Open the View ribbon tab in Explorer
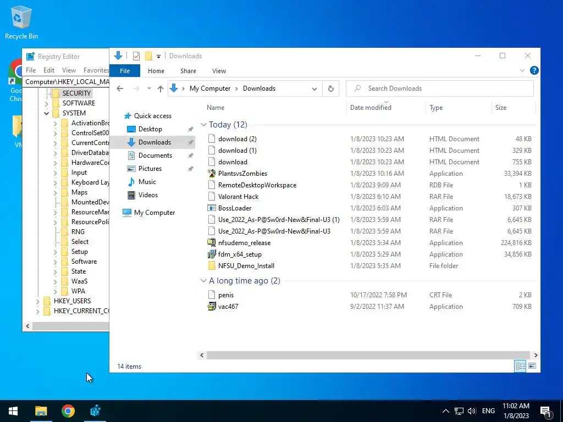The image size is (563, 422). (219, 71)
